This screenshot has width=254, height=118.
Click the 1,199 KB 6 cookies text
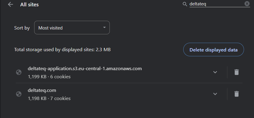coord(49,76)
